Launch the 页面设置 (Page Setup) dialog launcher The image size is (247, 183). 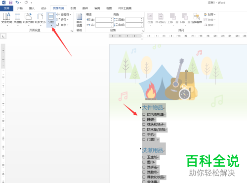(x=72, y=31)
